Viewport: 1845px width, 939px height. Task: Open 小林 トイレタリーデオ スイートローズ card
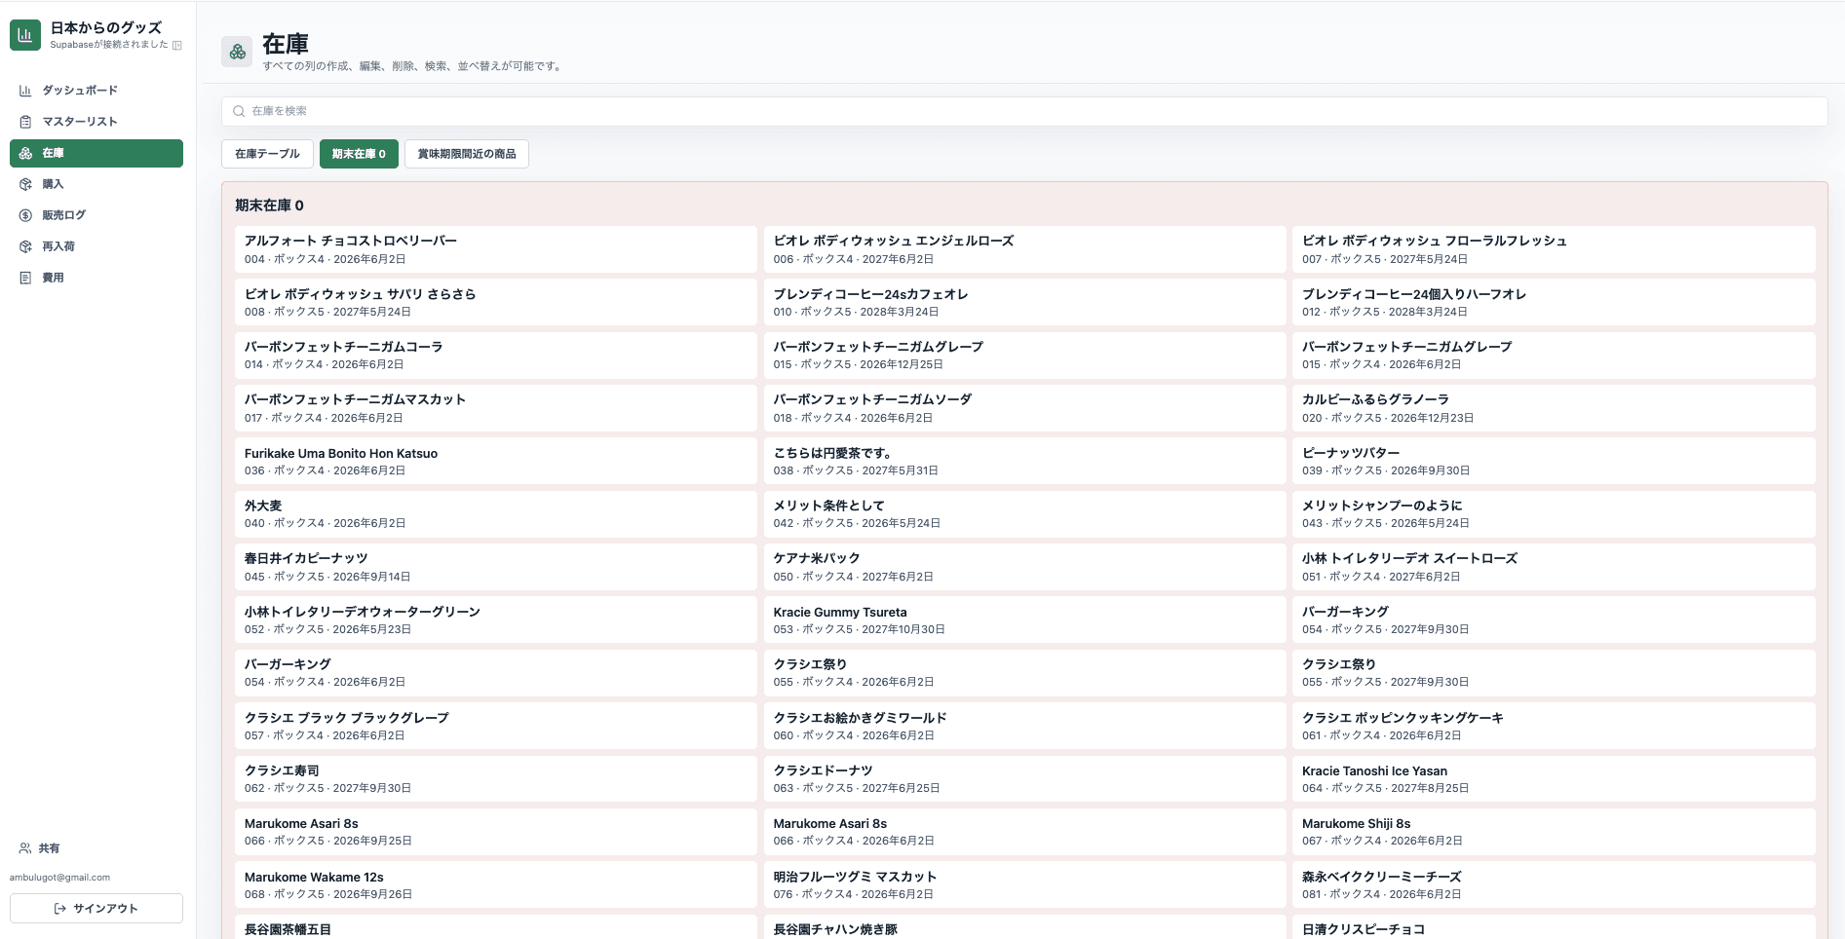1554,567
